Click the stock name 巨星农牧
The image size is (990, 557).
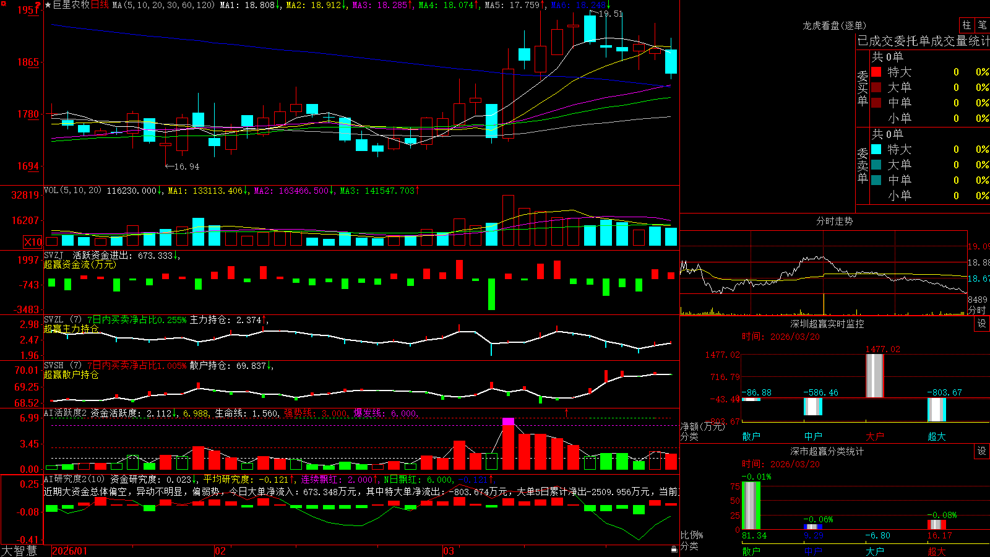[x=71, y=5]
